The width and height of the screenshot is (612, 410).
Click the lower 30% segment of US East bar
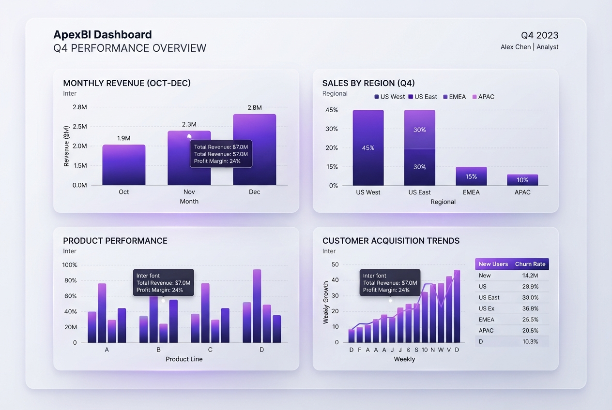point(420,167)
